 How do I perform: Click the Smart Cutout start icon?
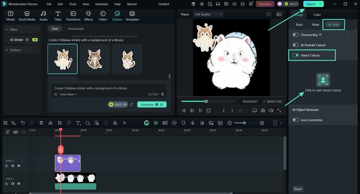[x=323, y=80]
